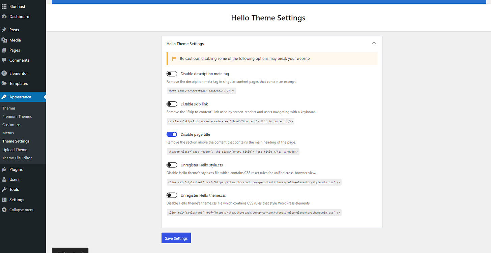
Task: Open the Comments menu label
Action: [x=19, y=60]
